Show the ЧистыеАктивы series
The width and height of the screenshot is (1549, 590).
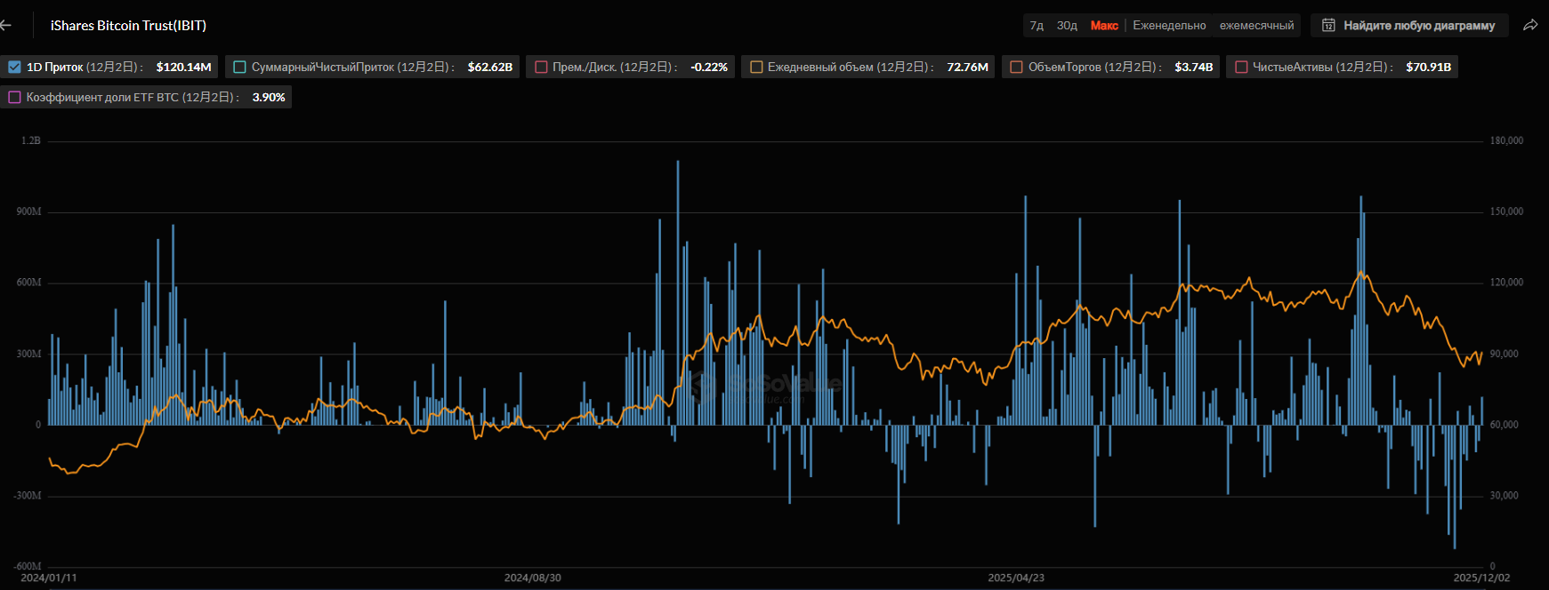pyautogui.click(x=1241, y=68)
